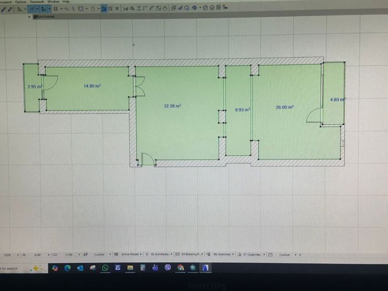This screenshot has width=388, height=291.
Task: Open the Window menu
Action: (53, 2)
